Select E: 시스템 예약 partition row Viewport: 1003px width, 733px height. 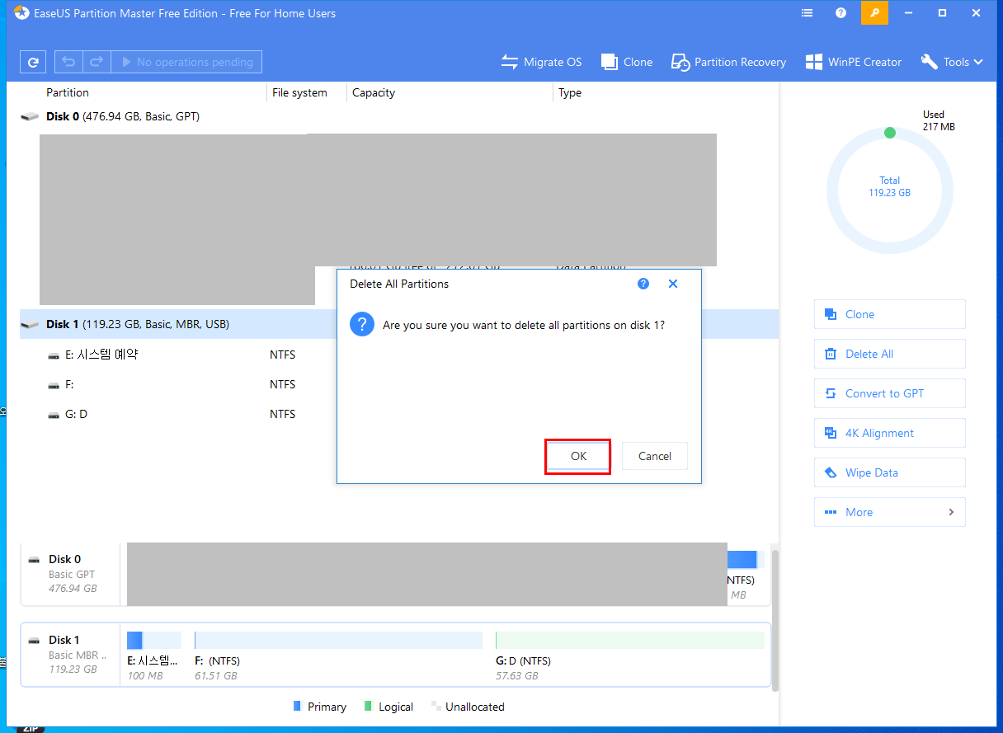(x=178, y=355)
